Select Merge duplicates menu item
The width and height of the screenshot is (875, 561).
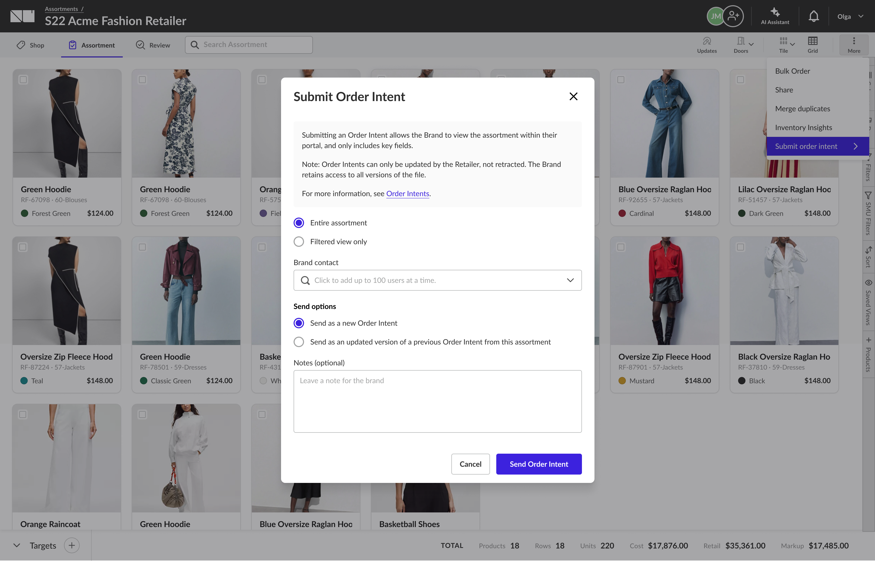point(818,109)
